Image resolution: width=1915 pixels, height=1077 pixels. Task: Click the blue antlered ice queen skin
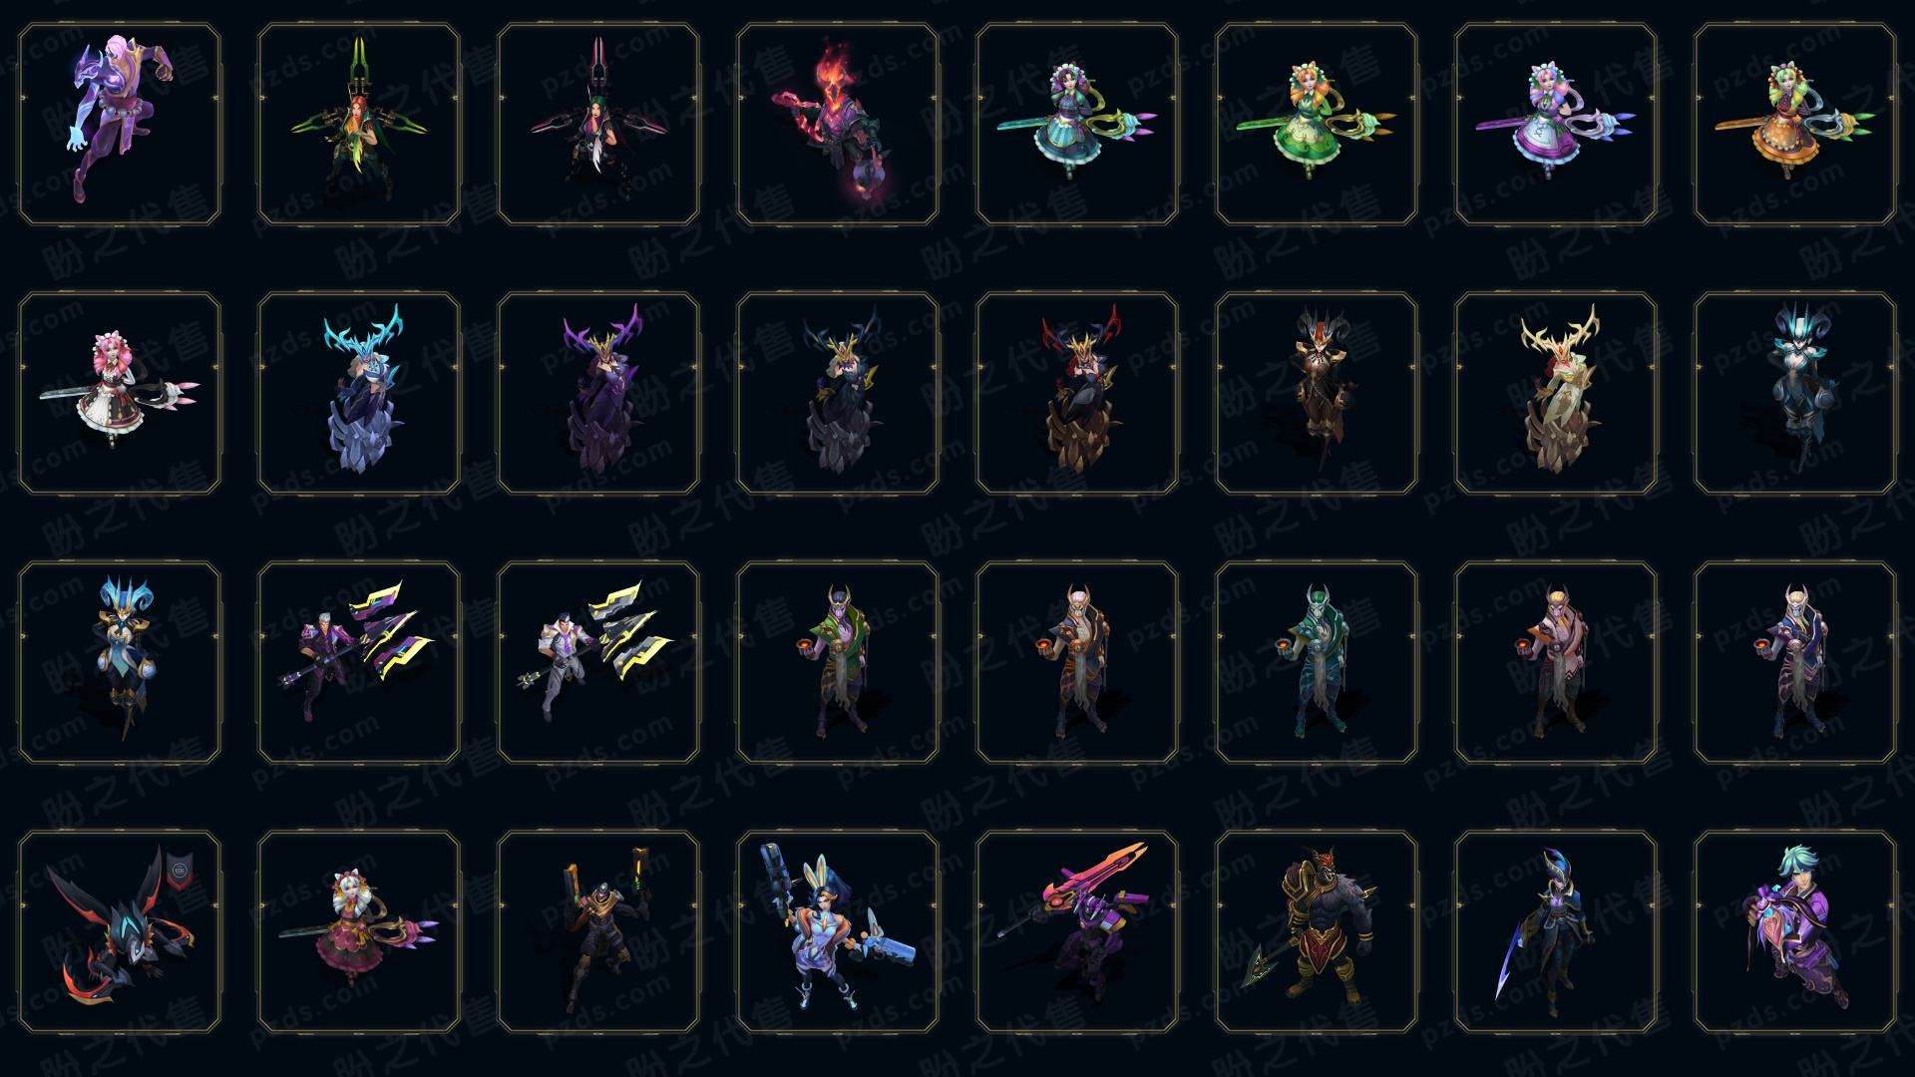tap(359, 393)
